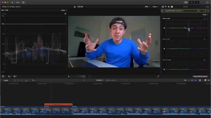The width and height of the screenshot is (211, 118).
Task: Open Hue/Saturation Curves 1 correction dropdown
Action: [174, 11]
